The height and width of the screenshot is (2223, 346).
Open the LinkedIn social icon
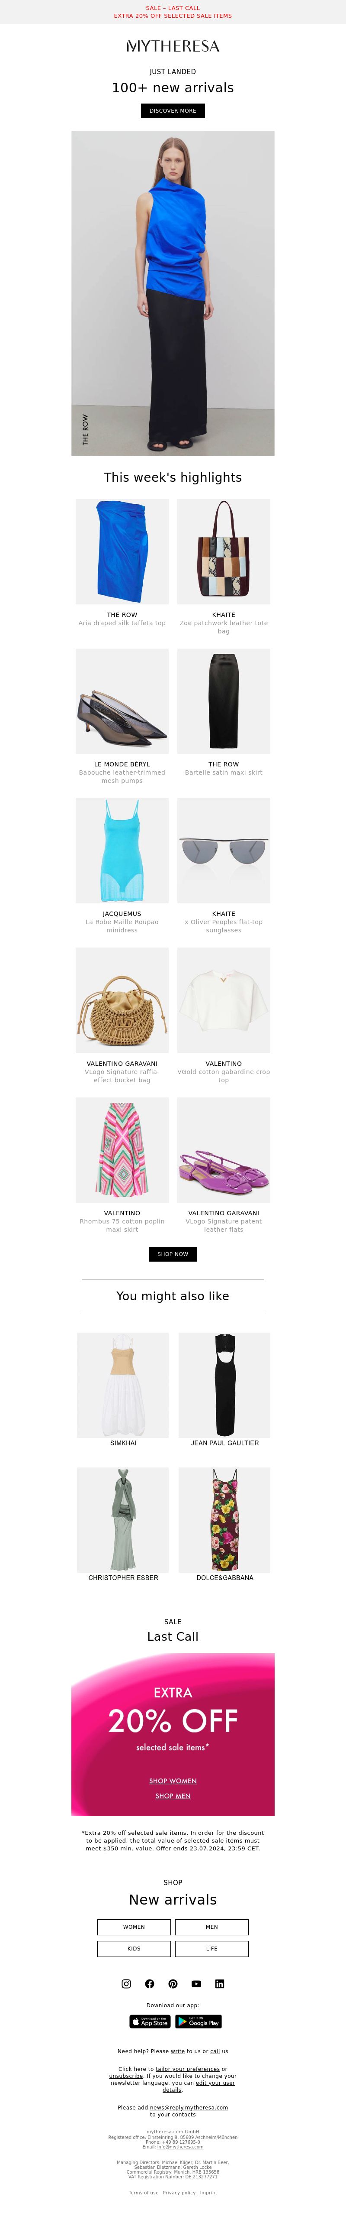pyautogui.click(x=219, y=1984)
